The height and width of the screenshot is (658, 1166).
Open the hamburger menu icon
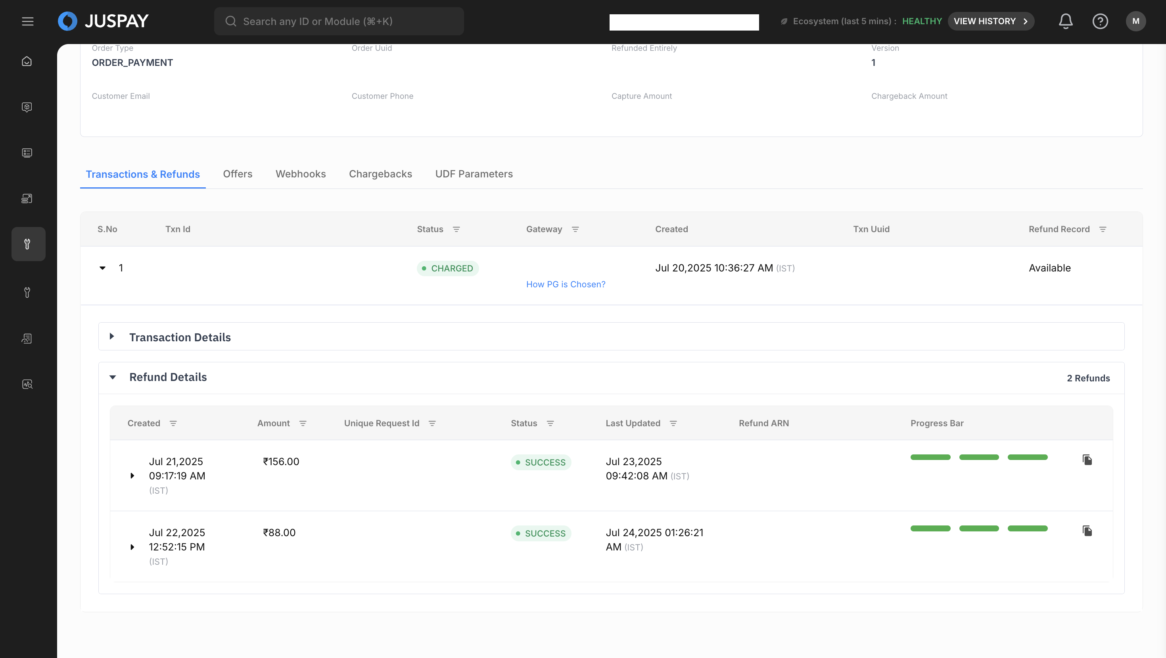point(28,21)
